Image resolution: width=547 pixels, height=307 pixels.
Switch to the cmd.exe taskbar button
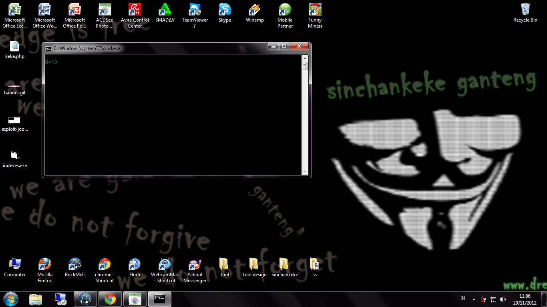pos(160,299)
